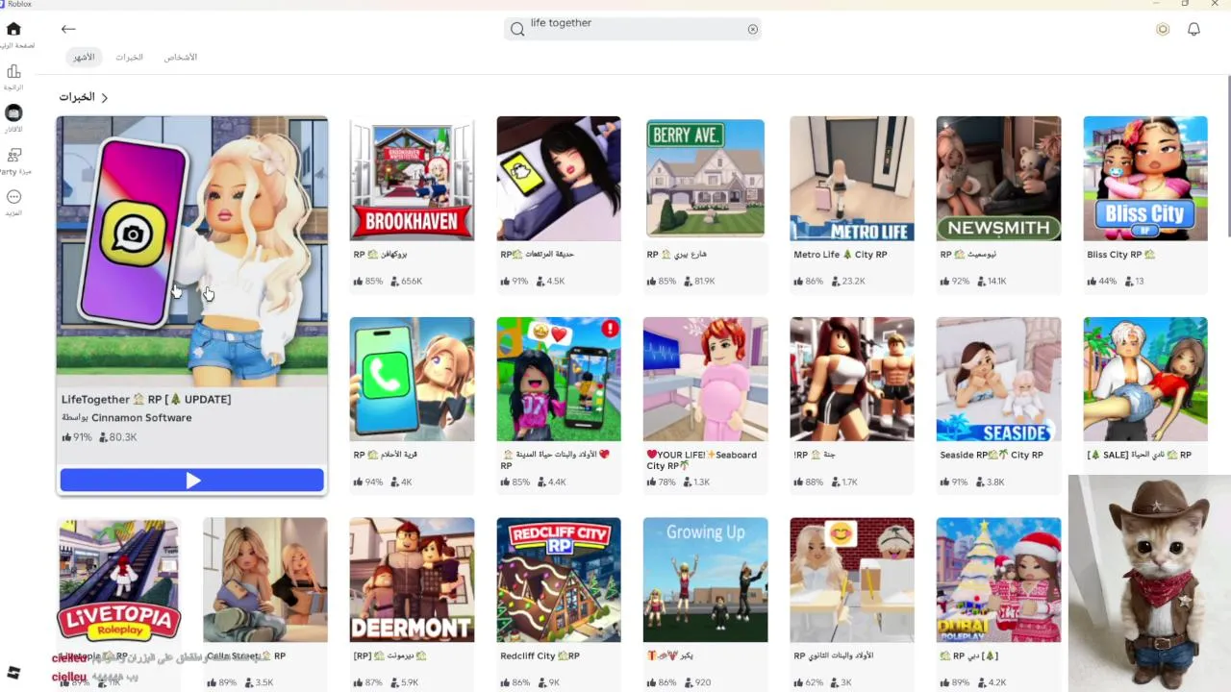Open the Avatar icon in sidebar

click(13, 113)
